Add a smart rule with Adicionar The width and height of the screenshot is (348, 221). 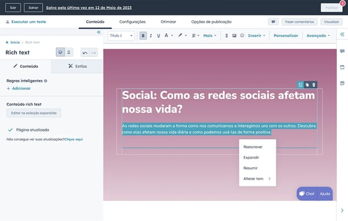tap(19, 88)
